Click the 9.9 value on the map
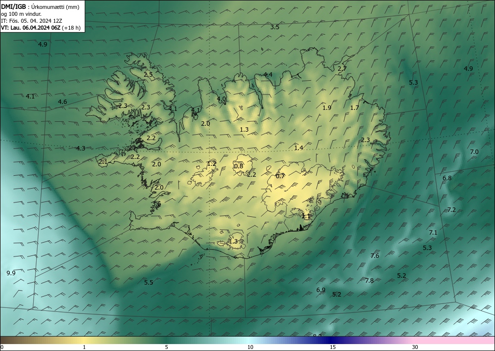This screenshot has width=495, height=351. 11,273
